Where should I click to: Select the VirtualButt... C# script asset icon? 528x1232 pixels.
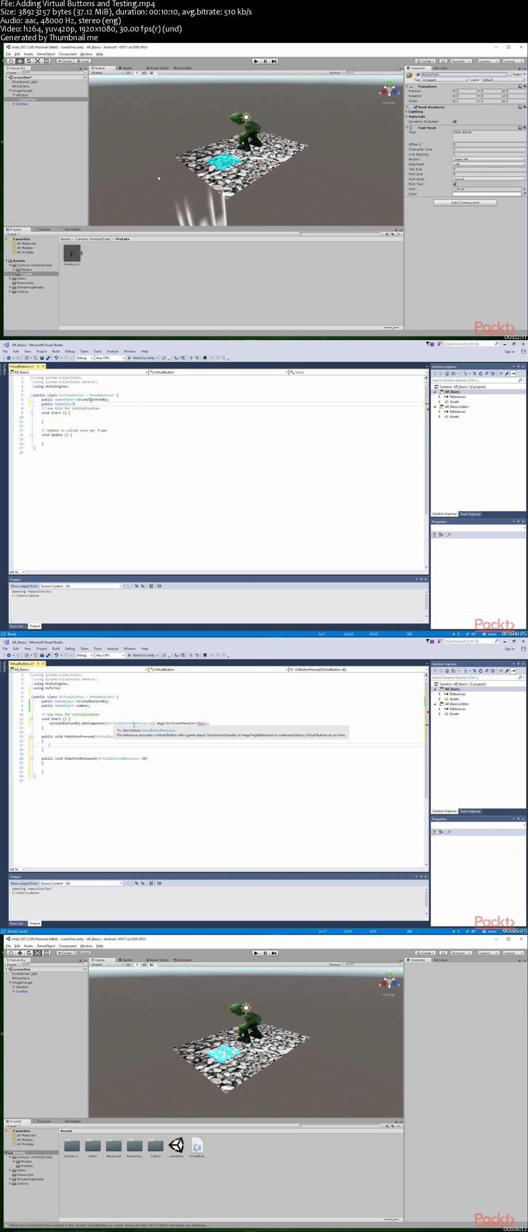[197, 1145]
